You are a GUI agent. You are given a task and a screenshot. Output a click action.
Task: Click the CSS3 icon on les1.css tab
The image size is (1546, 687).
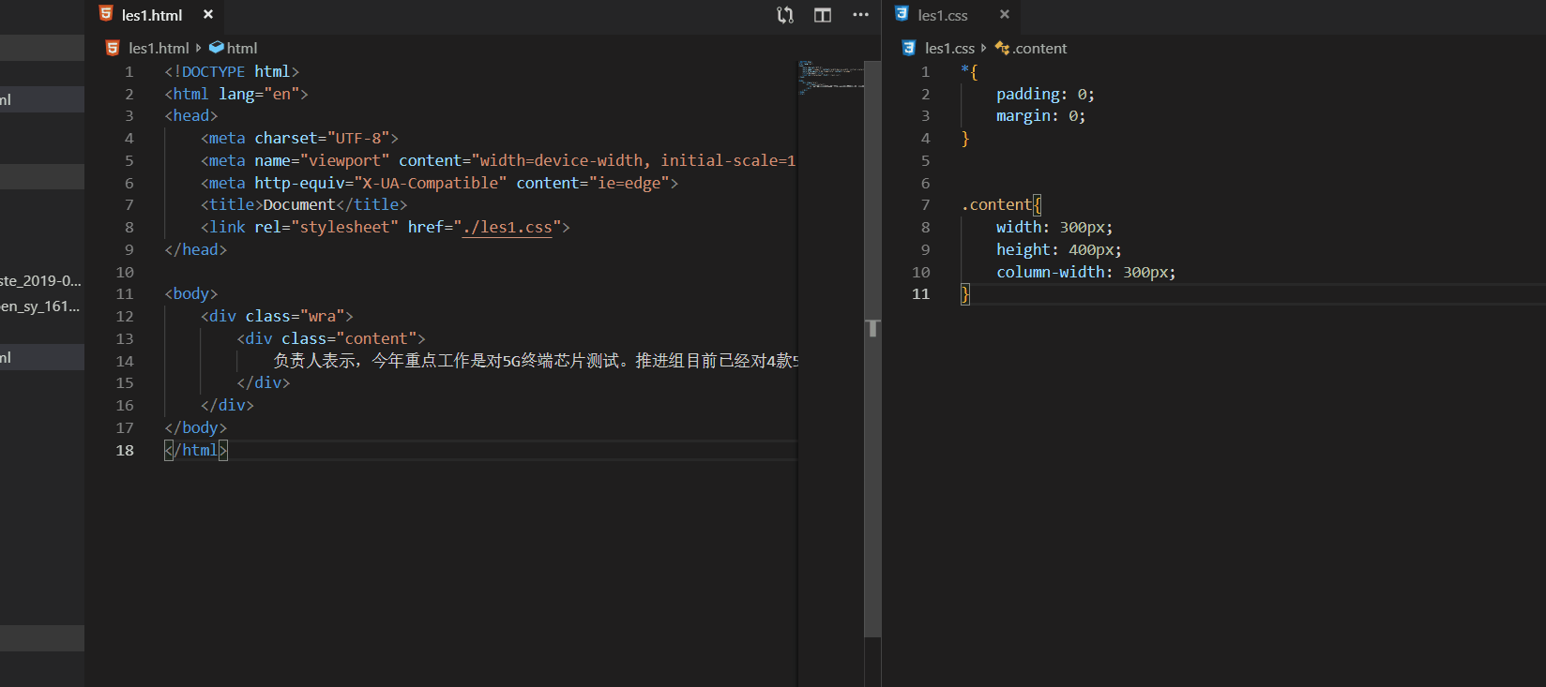[902, 14]
